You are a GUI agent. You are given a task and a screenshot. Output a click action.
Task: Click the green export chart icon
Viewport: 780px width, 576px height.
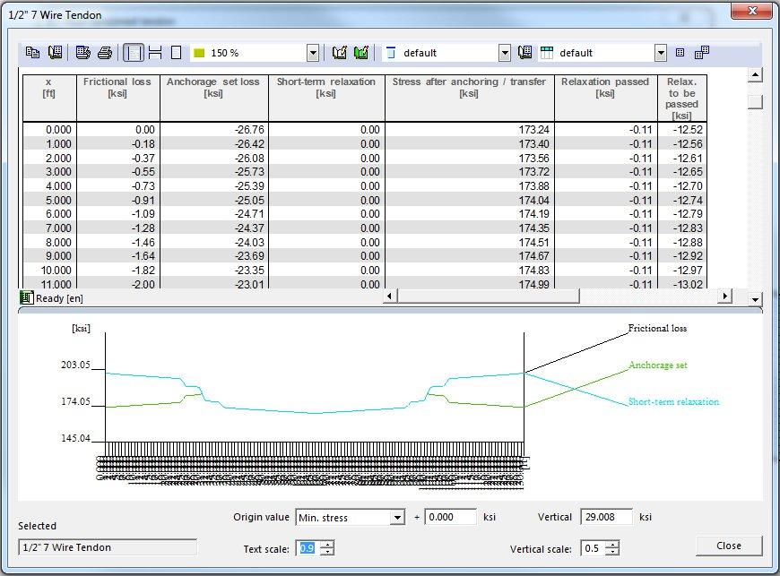338,52
